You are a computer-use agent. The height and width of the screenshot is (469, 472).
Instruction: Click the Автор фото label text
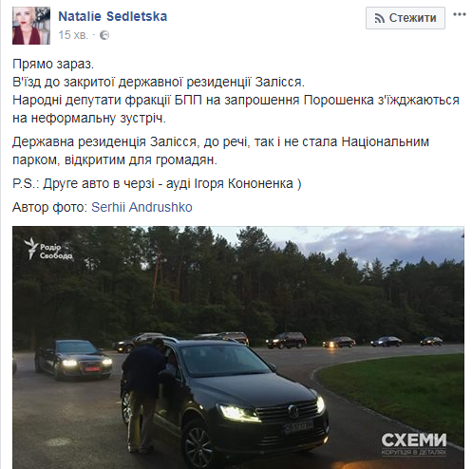point(50,207)
